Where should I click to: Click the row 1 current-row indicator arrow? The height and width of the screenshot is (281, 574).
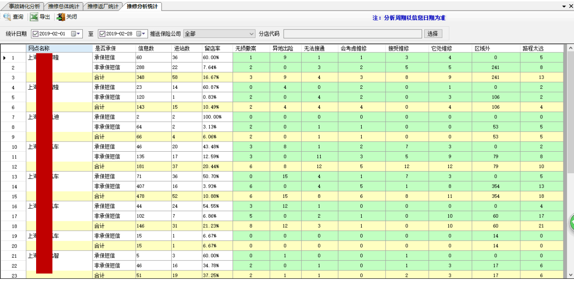[x=5, y=58]
